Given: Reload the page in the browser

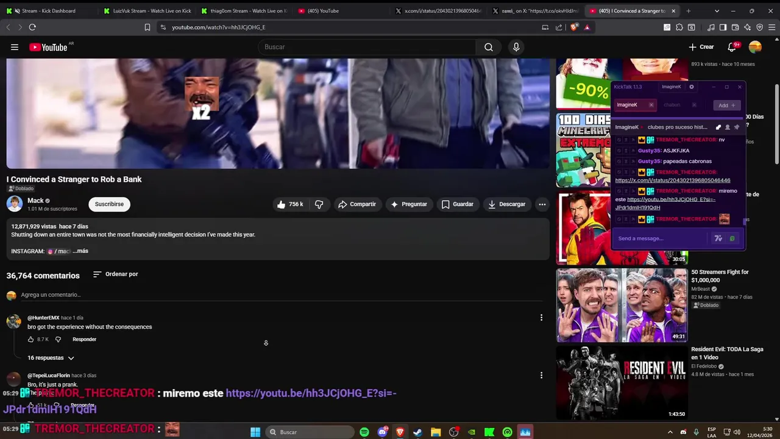Looking at the screenshot, I should pyautogui.click(x=32, y=27).
